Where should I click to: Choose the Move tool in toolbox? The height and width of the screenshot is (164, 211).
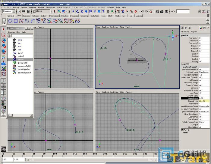coord(4,40)
